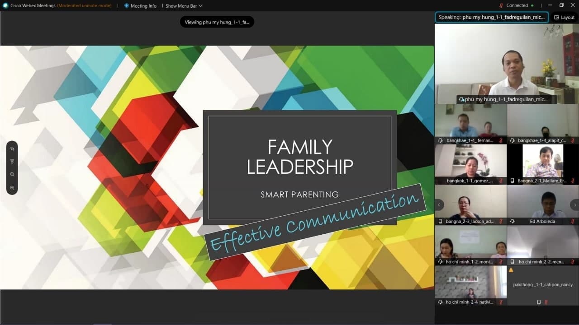This screenshot has height=325, width=579.
Task: Click muted mic icon under pakchong_1-1_catipon_nancy
Action: coord(546,302)
